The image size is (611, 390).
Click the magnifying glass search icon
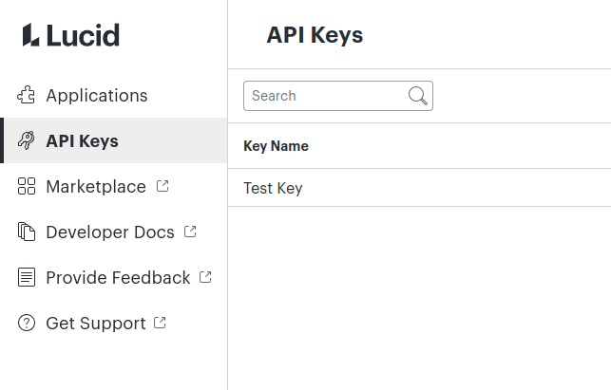pyautogui.click(x=418, y=96)
